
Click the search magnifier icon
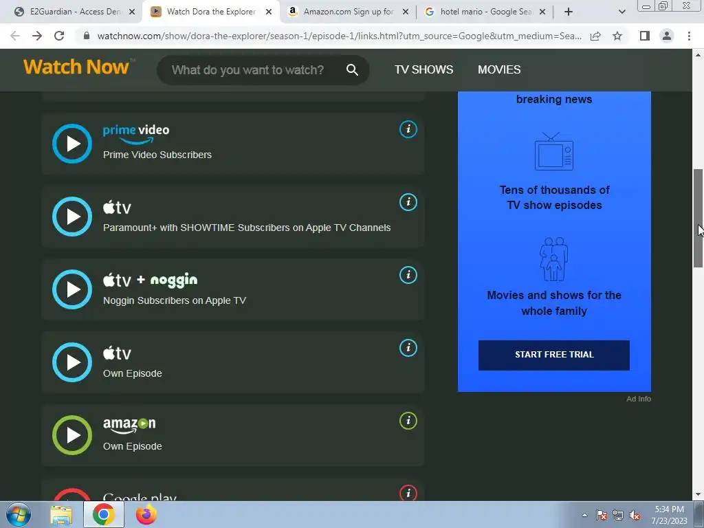pyautogui.click(x=352, y=69)
